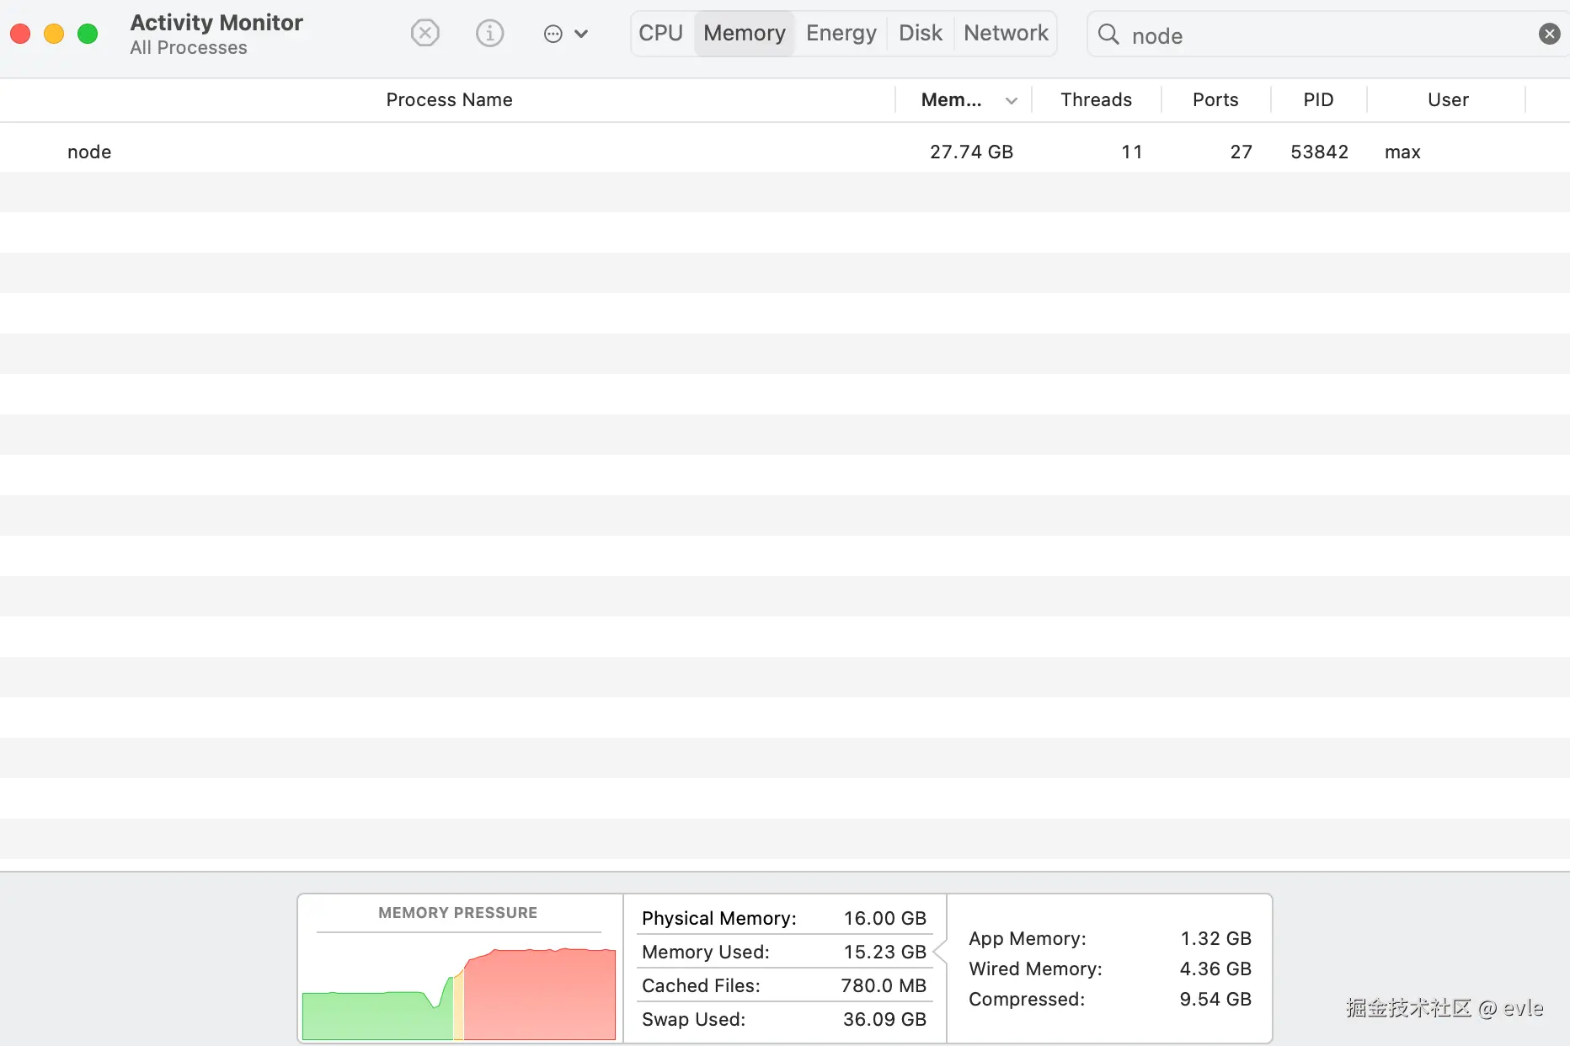This screenshot has width=1570, height=1046.
Task: Open the more actions ellipsis menu
Action: point(565,34)
